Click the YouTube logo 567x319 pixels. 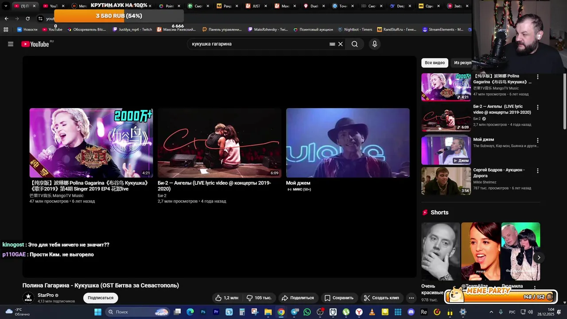(35, 44)
